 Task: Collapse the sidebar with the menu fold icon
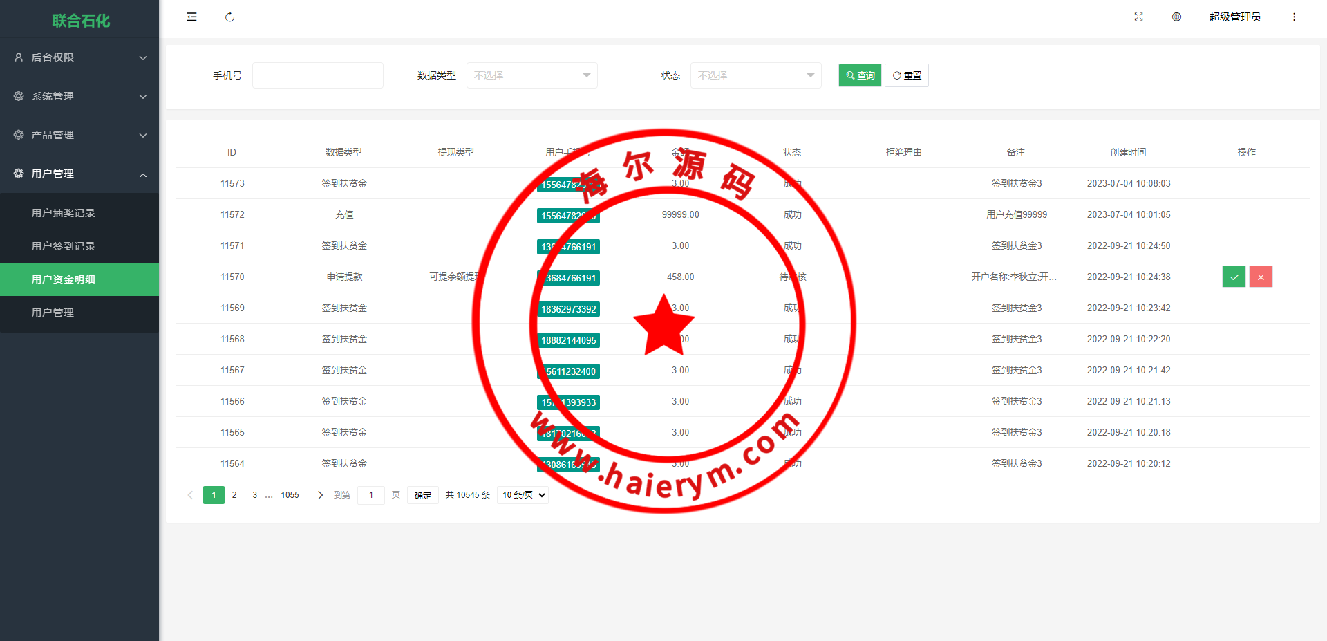[x=191, y=17]
